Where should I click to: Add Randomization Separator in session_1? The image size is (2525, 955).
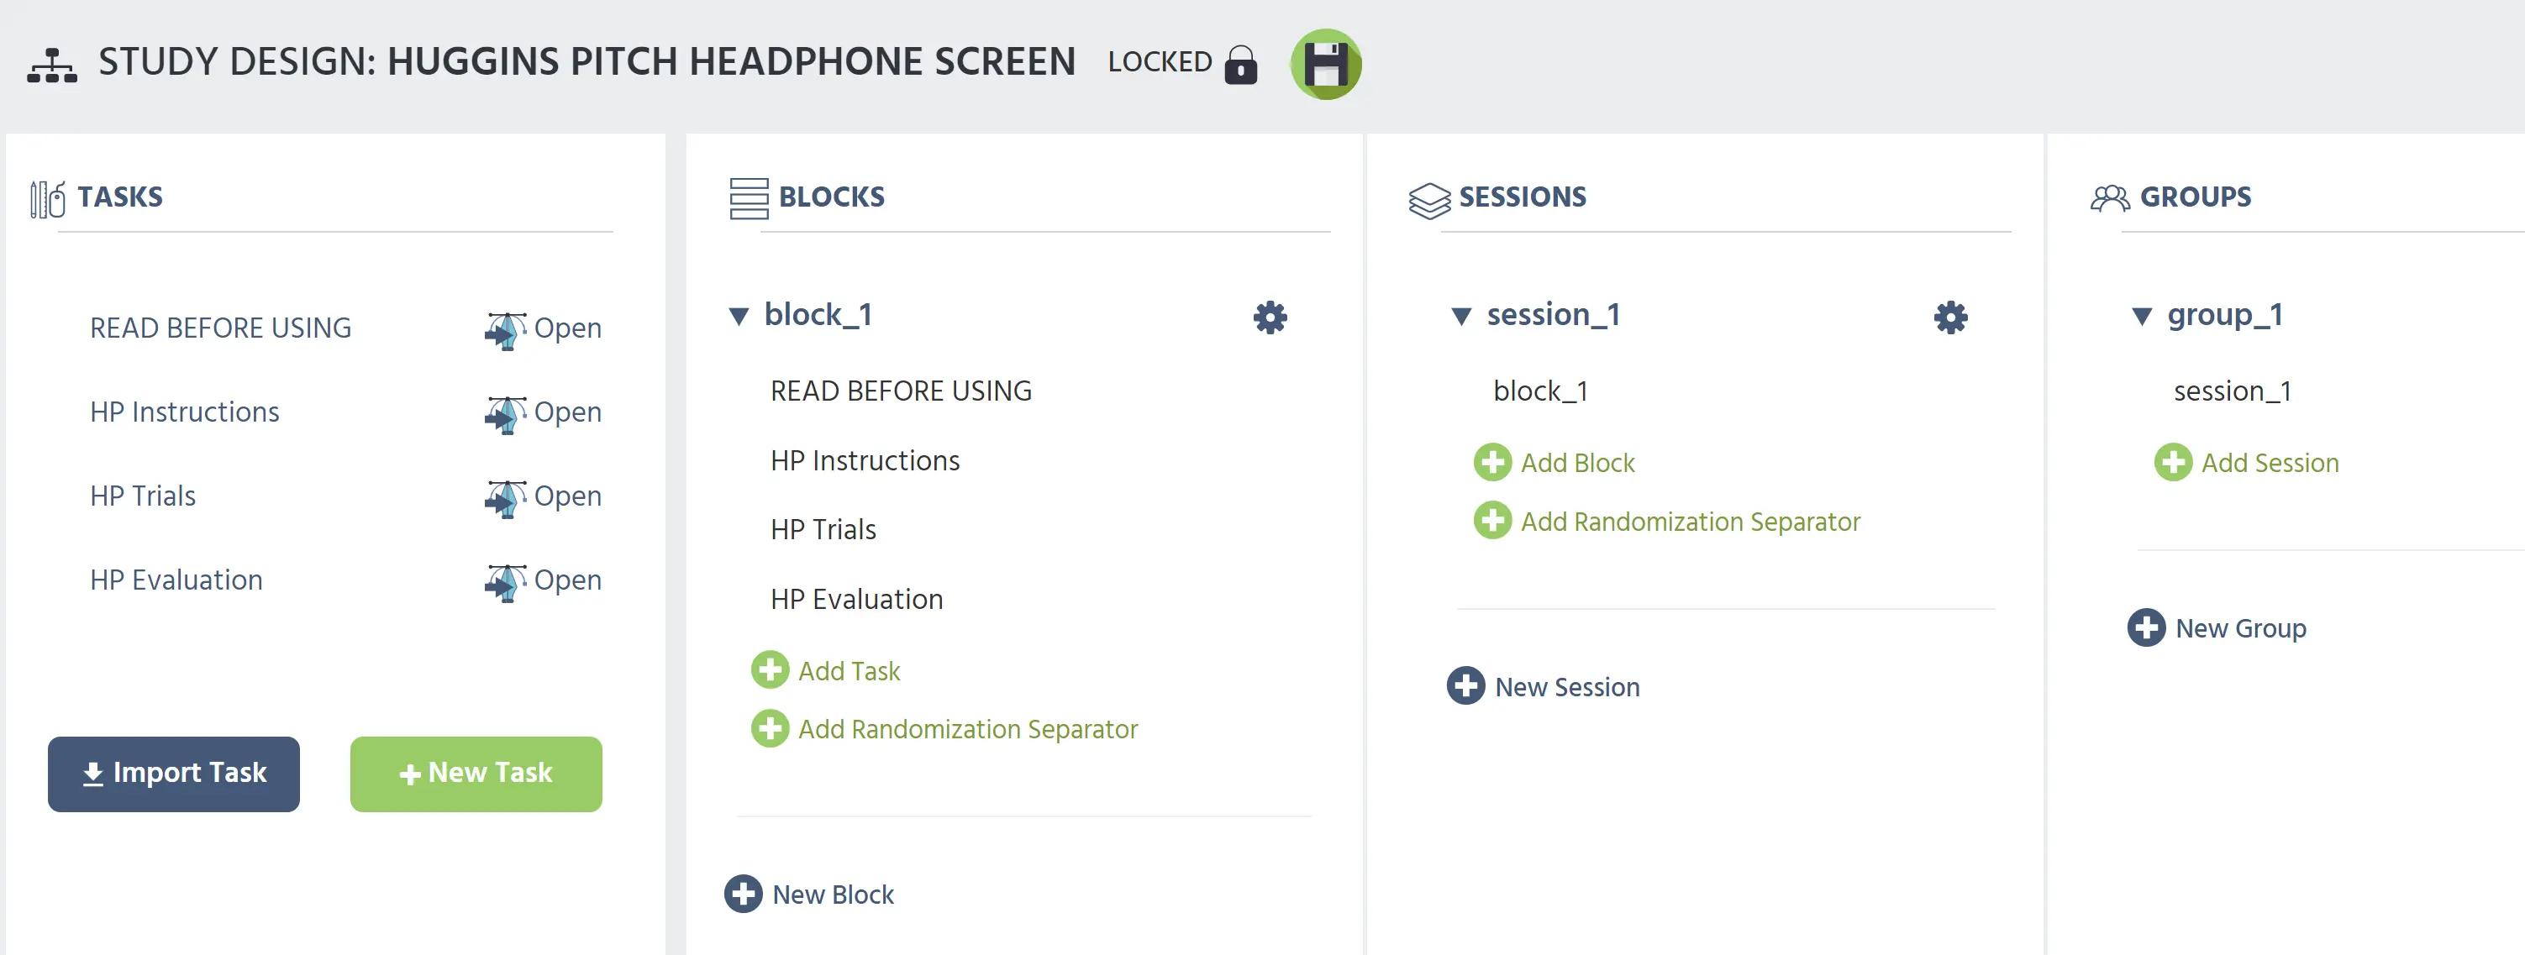click(1666, 521)
